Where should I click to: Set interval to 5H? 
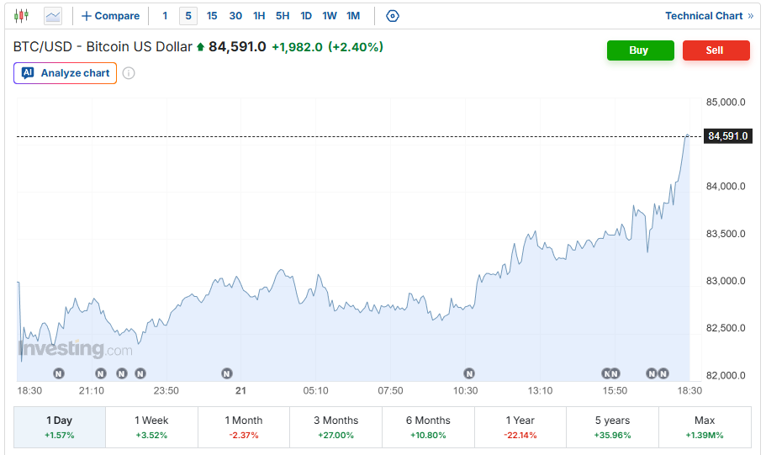(x=283, y=16)
